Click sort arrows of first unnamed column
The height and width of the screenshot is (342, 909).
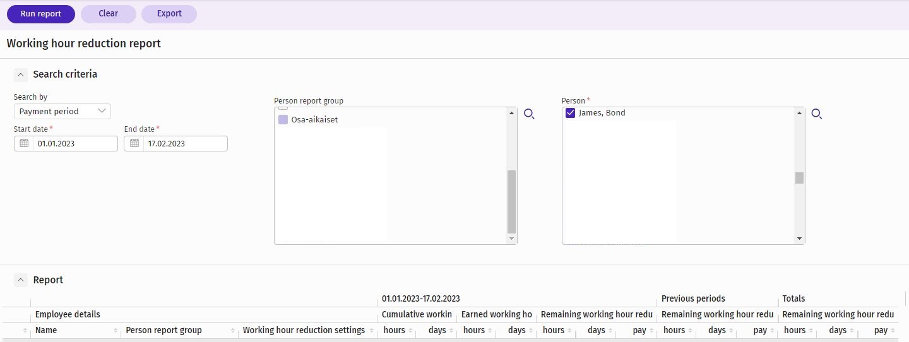[x=25, y=331]
